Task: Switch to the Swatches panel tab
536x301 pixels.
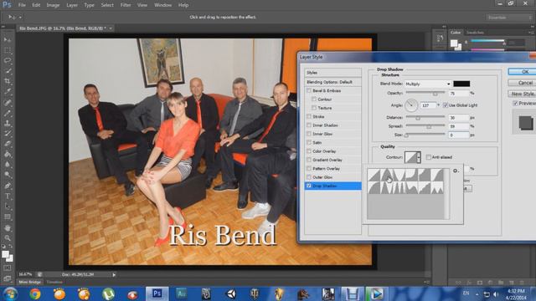Action: (475, 33)
